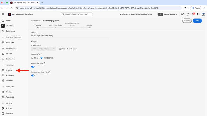207x116 pixels.
Task: Open Identities in the sidebar
Action: coord(9,81)
